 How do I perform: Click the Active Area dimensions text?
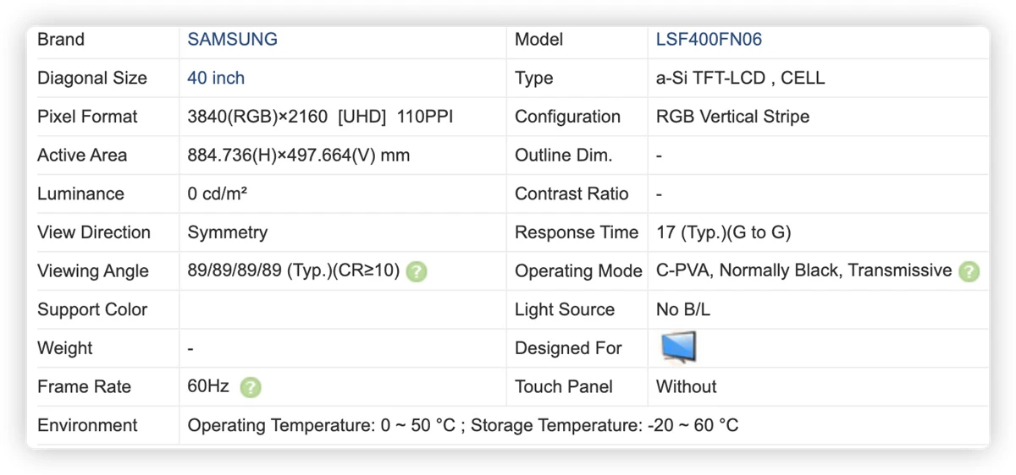299,156
